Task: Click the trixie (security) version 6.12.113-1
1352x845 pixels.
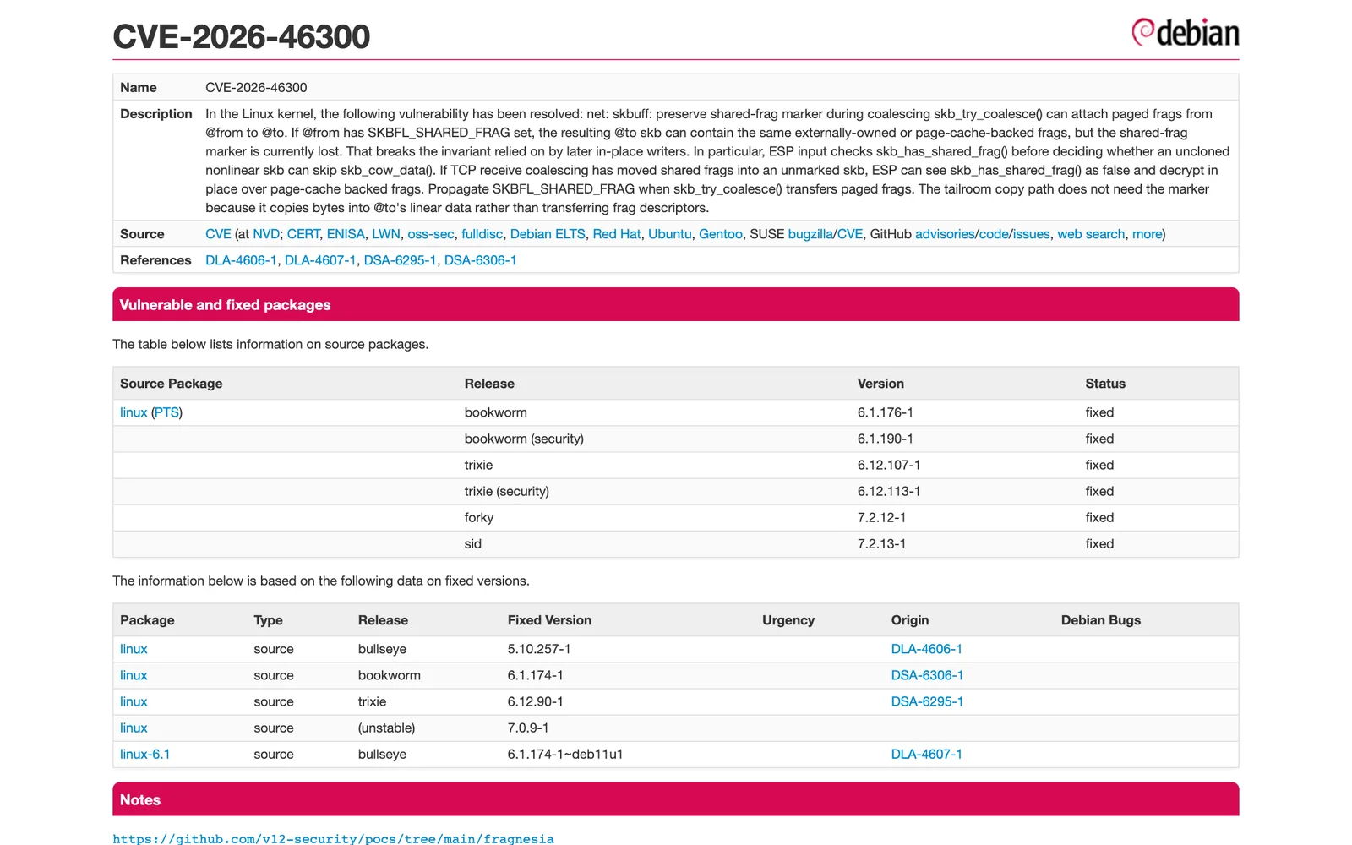Action: 889,491
